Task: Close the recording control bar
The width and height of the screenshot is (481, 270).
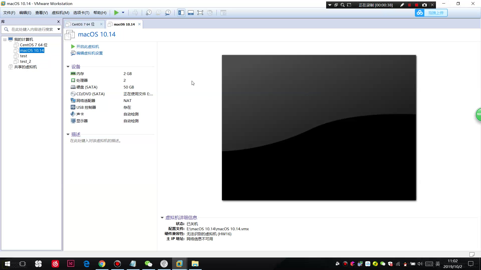Action: (432, 5)
